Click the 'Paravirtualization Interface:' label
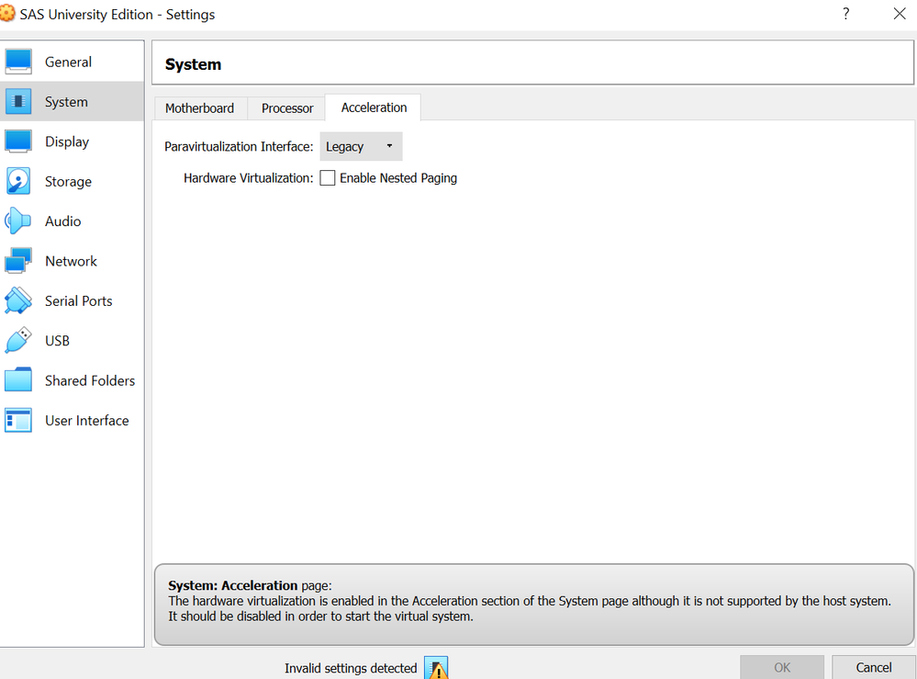Viewport: 917px width, 679px height. click(x=239, y=146)
